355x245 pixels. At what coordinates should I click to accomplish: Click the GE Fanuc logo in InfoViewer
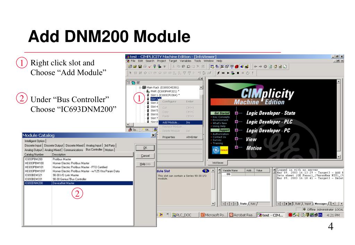[x=220, y=151]
